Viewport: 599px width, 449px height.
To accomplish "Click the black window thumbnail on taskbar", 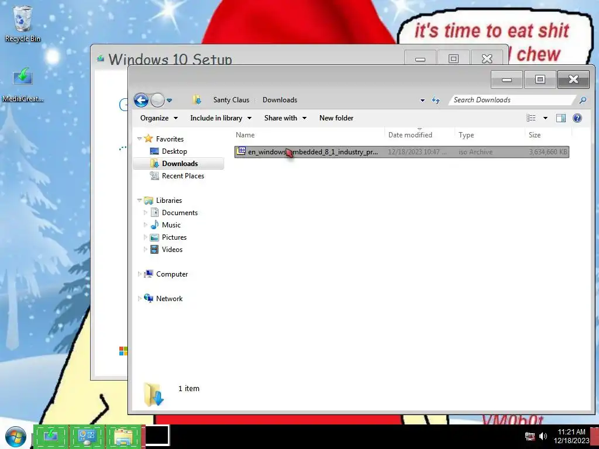I will tap(157, 435).
